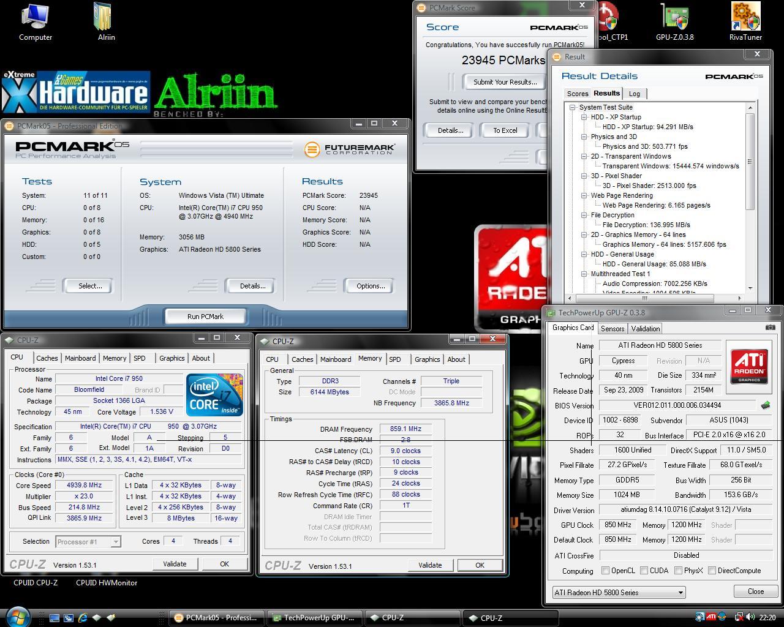This screenshot has width=784, height=627.
Task: Open the Sensors tab in GPU-Z
Action: [x=612, y=329]
